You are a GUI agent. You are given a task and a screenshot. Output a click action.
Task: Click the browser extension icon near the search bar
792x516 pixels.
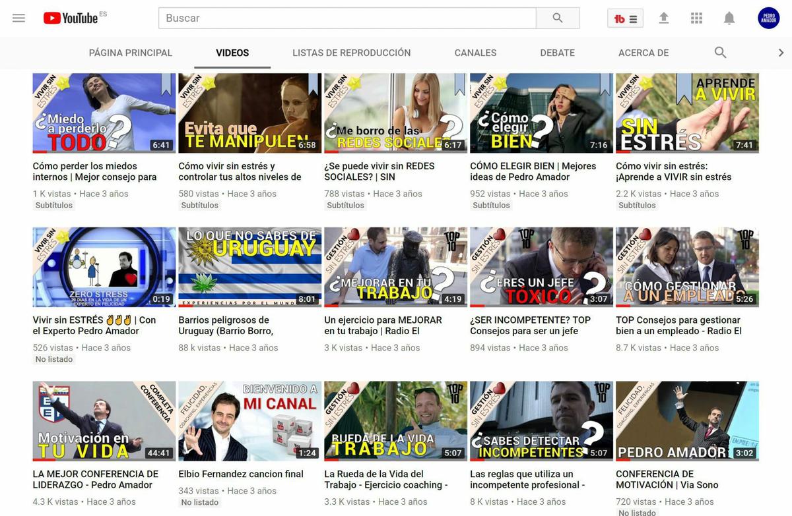coord(624,18)
